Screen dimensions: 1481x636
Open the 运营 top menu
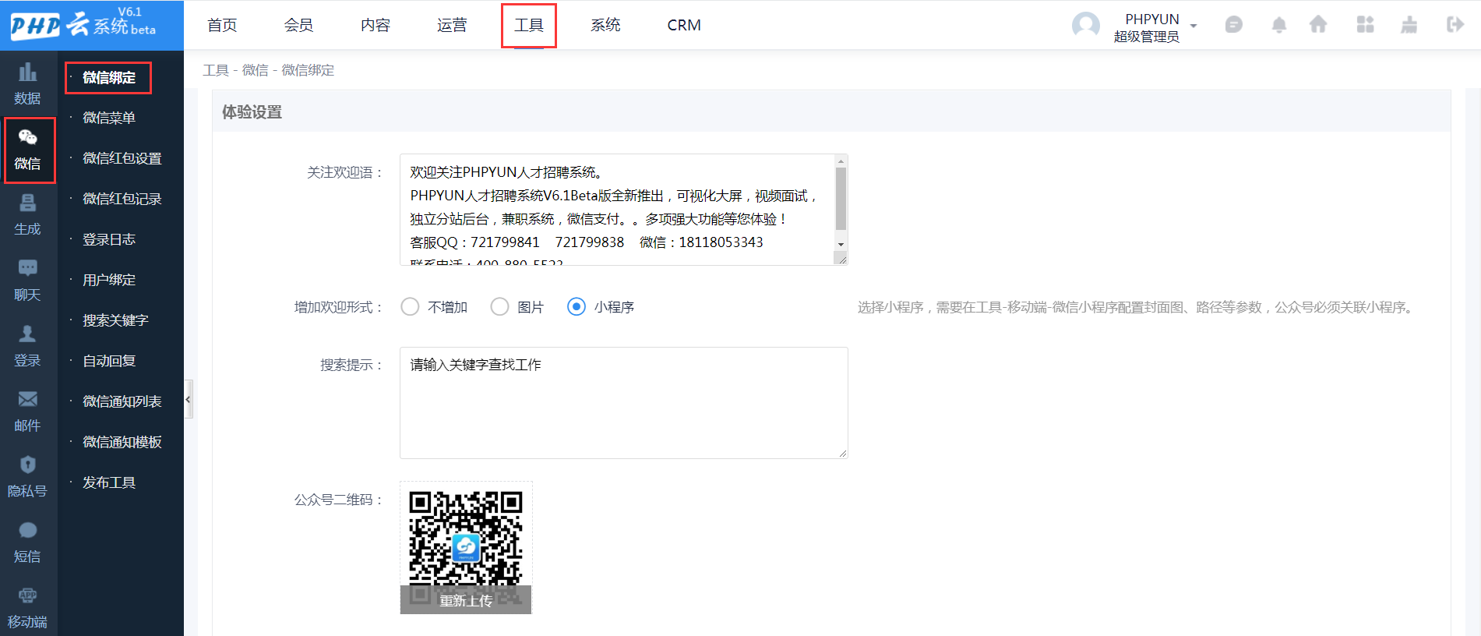(452, 25)
